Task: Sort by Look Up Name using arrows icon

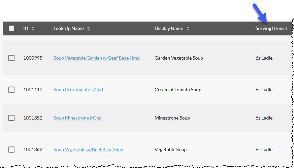Action: coord(89,29)
